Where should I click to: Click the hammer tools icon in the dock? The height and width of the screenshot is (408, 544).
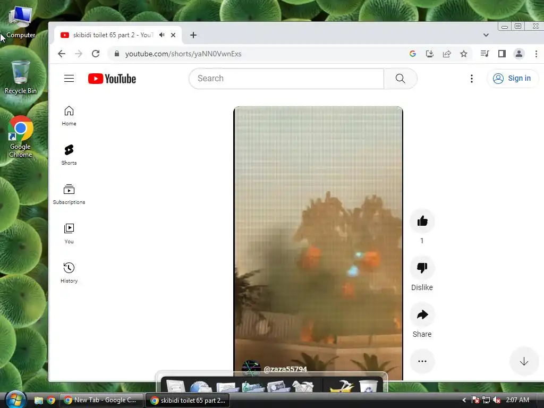(342, 386)
